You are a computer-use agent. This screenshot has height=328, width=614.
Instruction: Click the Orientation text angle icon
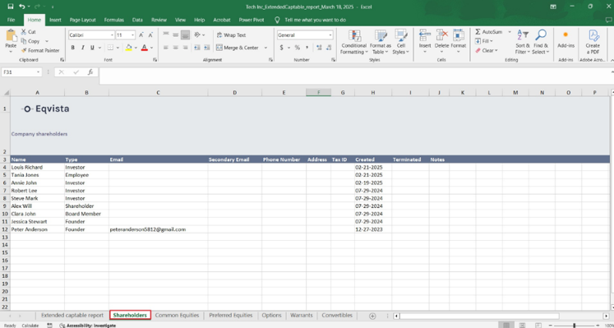click(197, 35)
